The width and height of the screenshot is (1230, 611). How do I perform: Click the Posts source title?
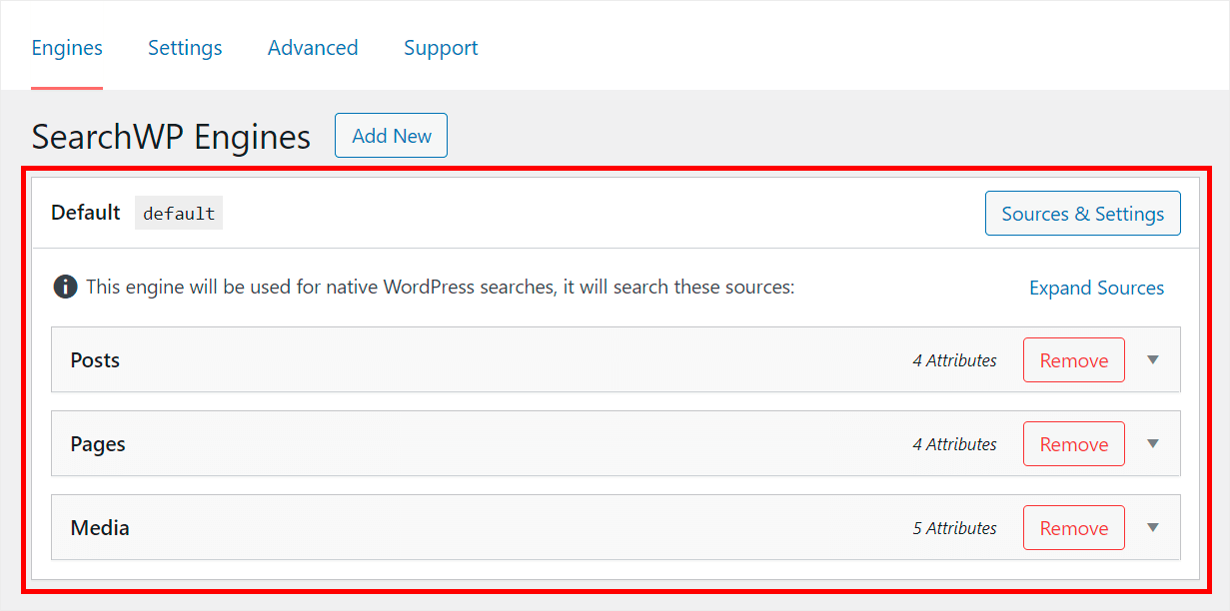click(x=95, y=360)
